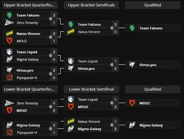Show info for Zero Tenacity vs MOUZ lower bracket
Viewport: 184px width, 139px height.
pos(51,107)
